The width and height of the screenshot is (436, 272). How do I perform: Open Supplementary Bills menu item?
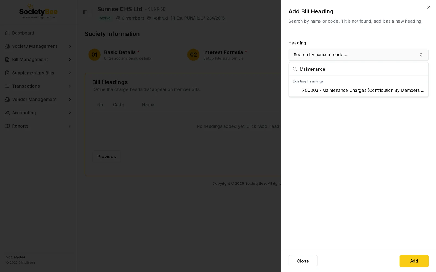click(x=38, y=73)
